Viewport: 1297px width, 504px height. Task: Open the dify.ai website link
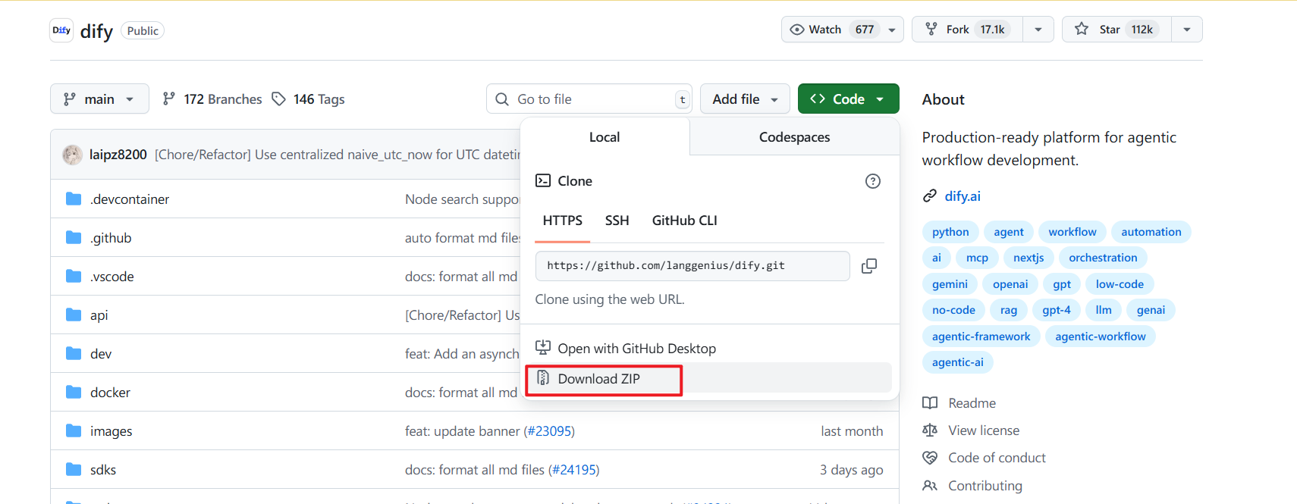click(963, 196)
